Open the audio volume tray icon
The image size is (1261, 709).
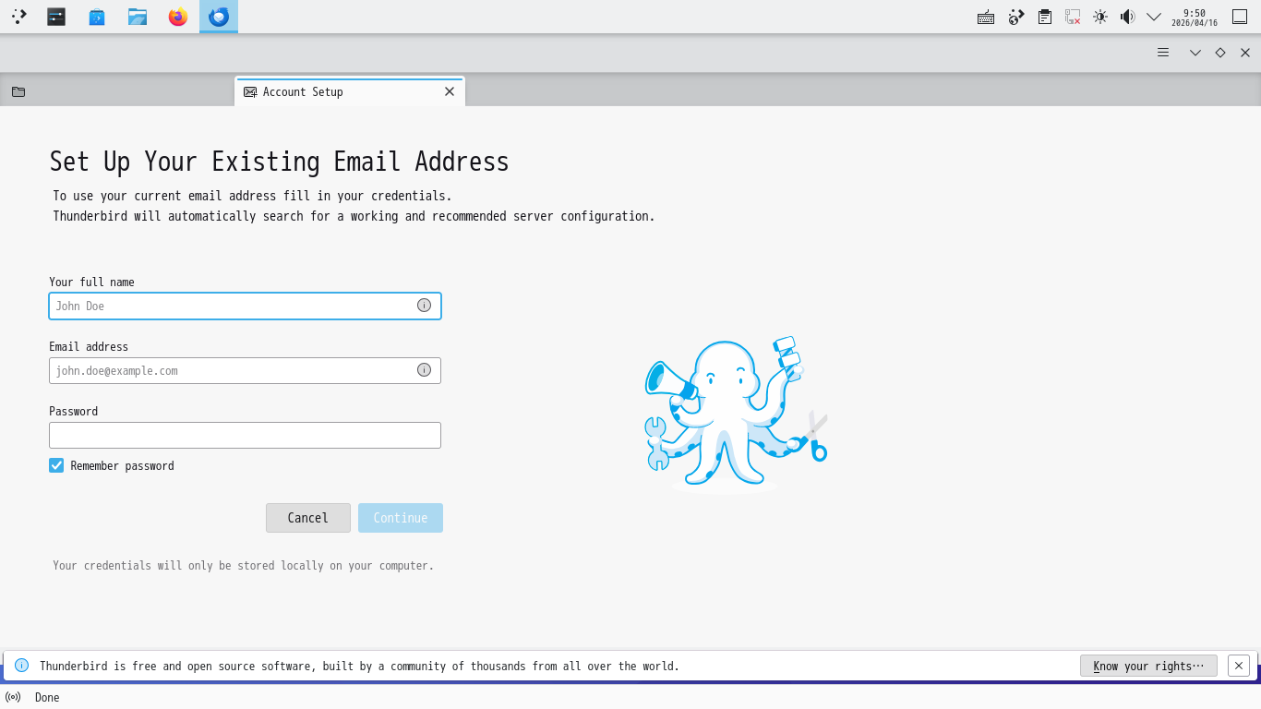(x=1127, y=17)
